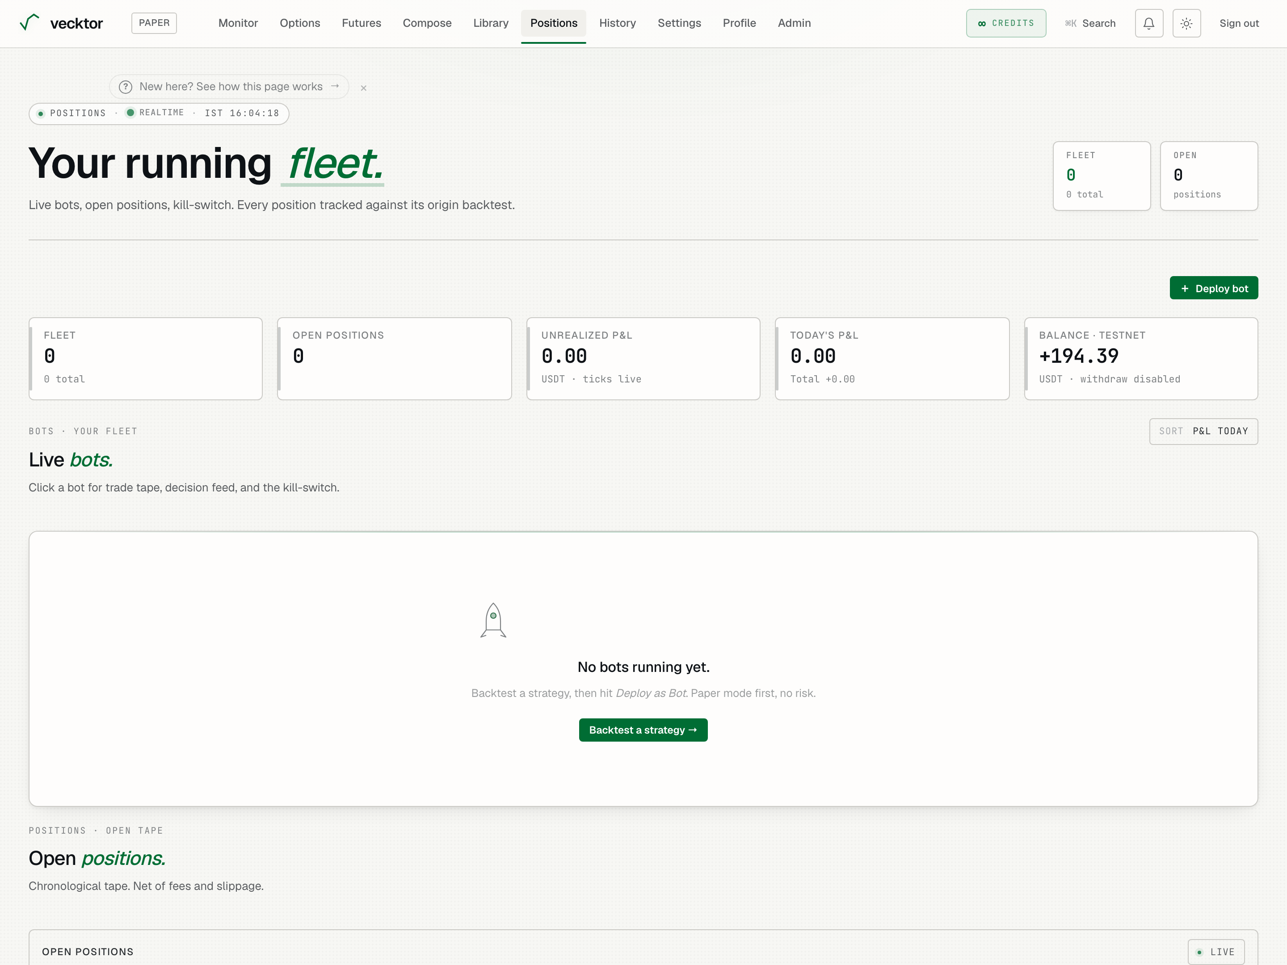
Task: Click the header OPEN positions card
Action: coord(1208,176)
